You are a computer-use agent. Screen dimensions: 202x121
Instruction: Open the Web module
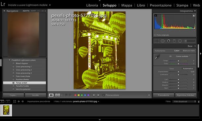coord(196,5)
